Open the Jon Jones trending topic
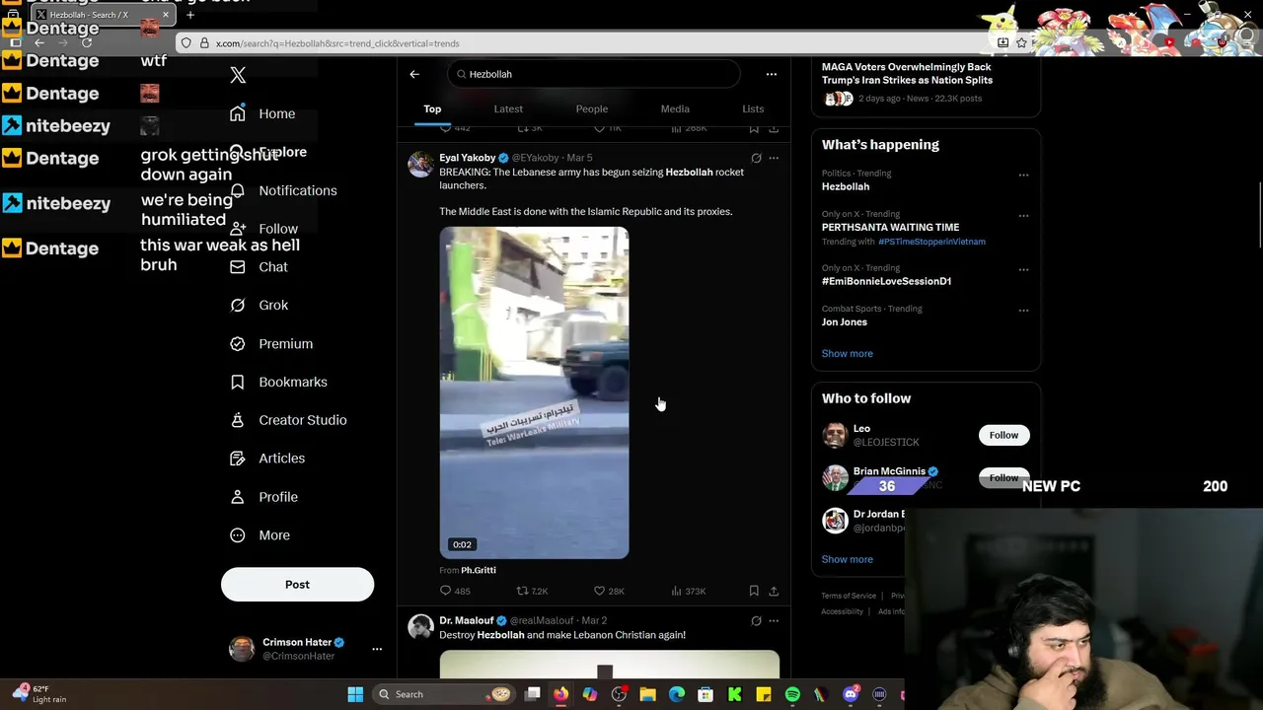The image size is (1263, 710). 844,322
